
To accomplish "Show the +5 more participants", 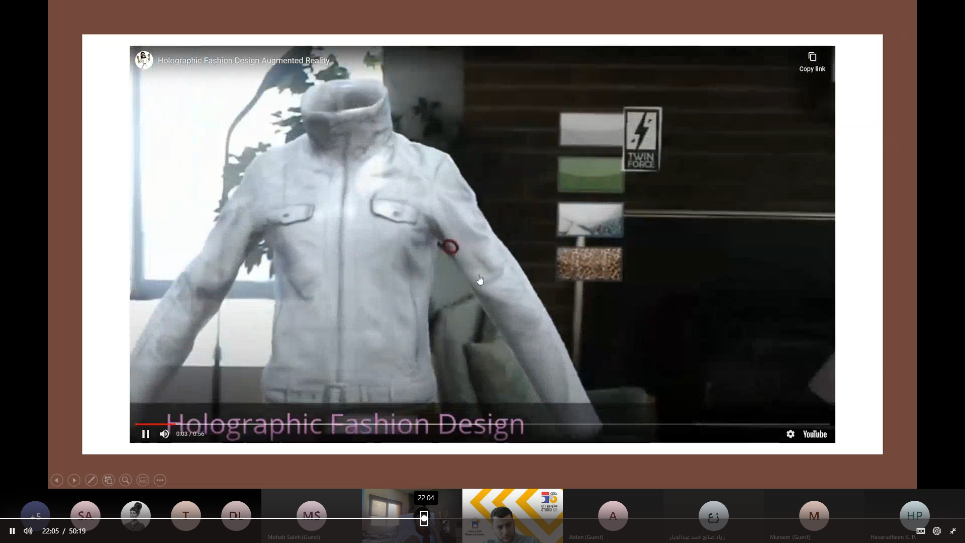I will point(35,516).
